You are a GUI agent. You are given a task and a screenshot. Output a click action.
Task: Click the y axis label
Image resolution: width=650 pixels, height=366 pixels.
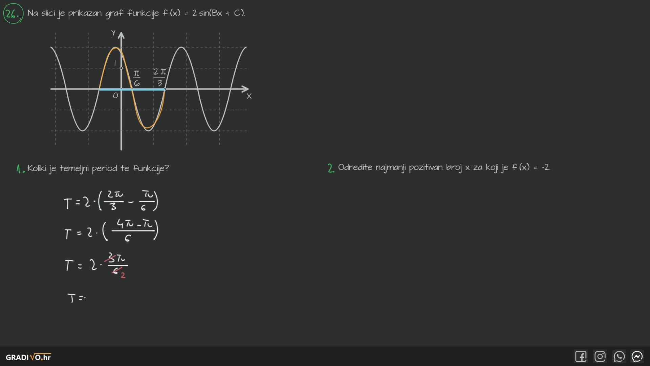click(113, 33)
